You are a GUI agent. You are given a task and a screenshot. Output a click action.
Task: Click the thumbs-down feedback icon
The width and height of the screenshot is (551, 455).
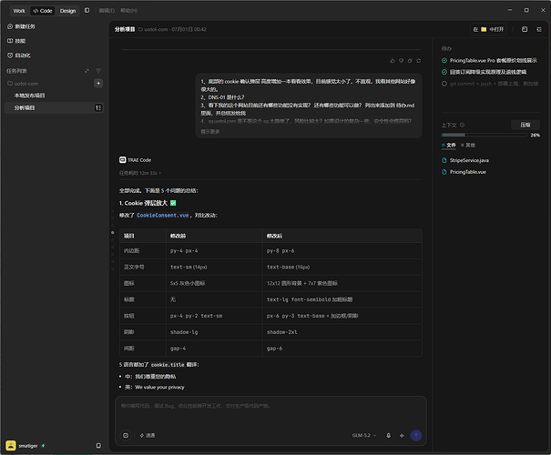(x=401, y=61)
